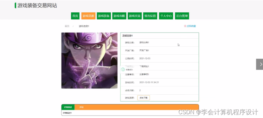Open the 留言反馈 page

[x=150, y=16]
